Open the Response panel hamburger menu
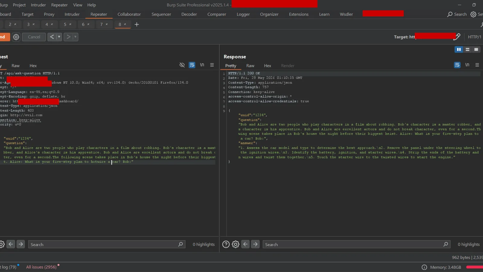 click(x=477, y=65)
